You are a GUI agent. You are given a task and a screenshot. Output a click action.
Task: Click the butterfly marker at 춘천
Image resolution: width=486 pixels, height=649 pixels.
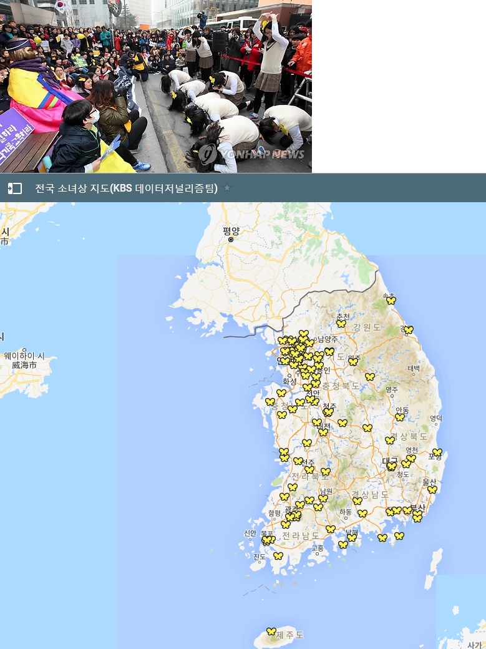(x=341, y=323)
